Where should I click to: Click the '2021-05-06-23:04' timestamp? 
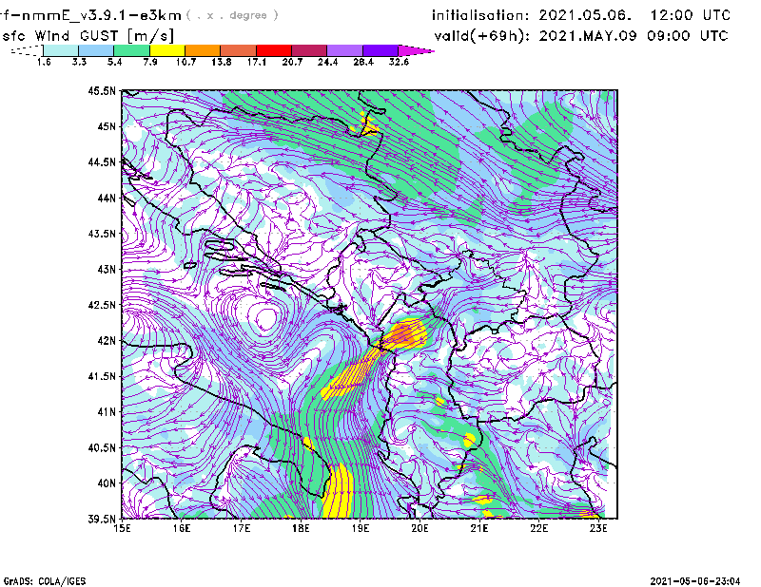coord(695,581)
